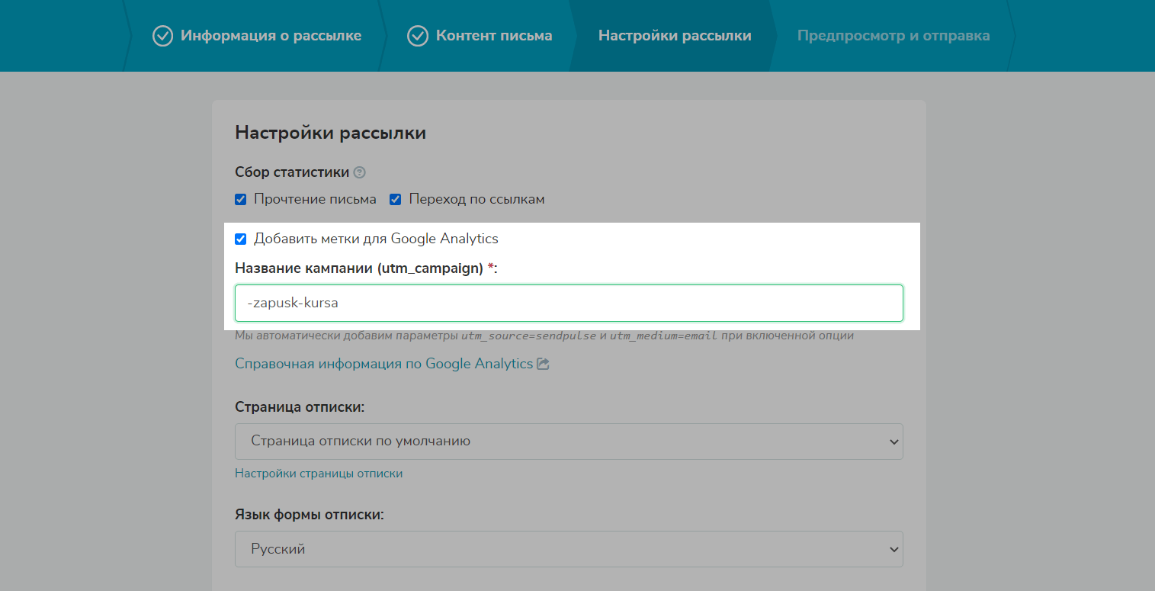Image resolution: width=1155 pixels, height=591 pixels.
Task: Click external link icon after Google Analytics reference
Action: [x=544, y=364]
